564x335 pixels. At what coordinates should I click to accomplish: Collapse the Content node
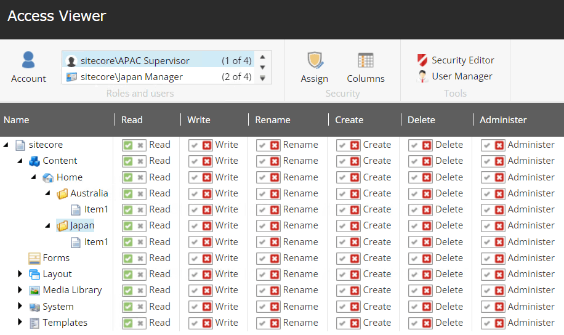coord(20,161)
